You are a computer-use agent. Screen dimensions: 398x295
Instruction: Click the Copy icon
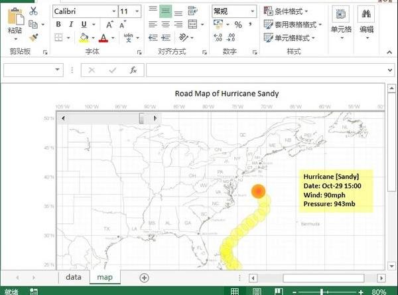coord(33,25)
